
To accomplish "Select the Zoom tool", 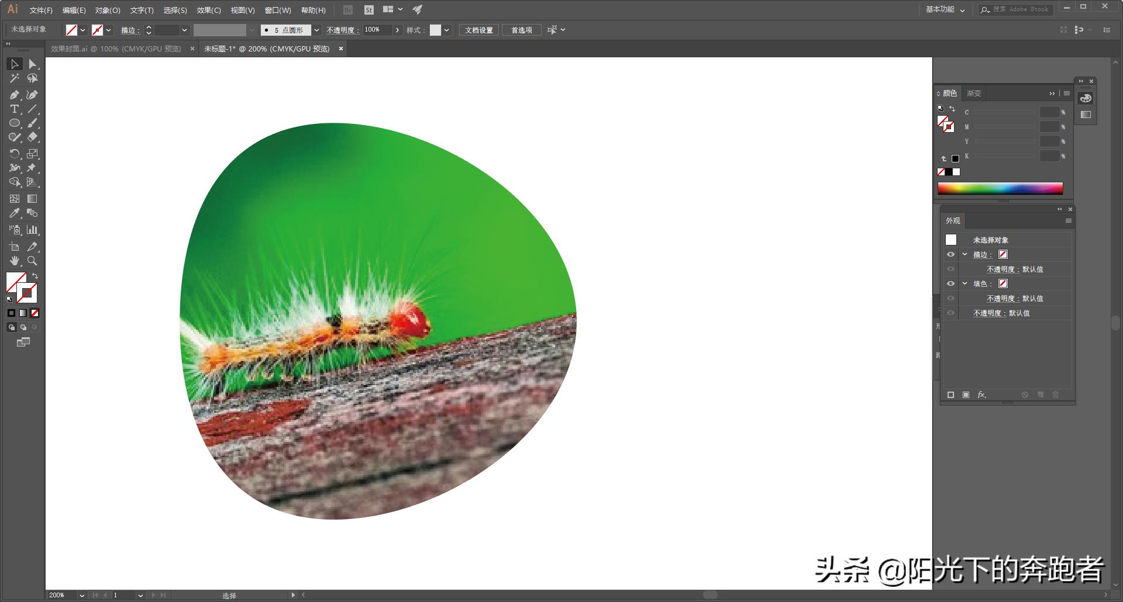I will click(x=33, y=261).
